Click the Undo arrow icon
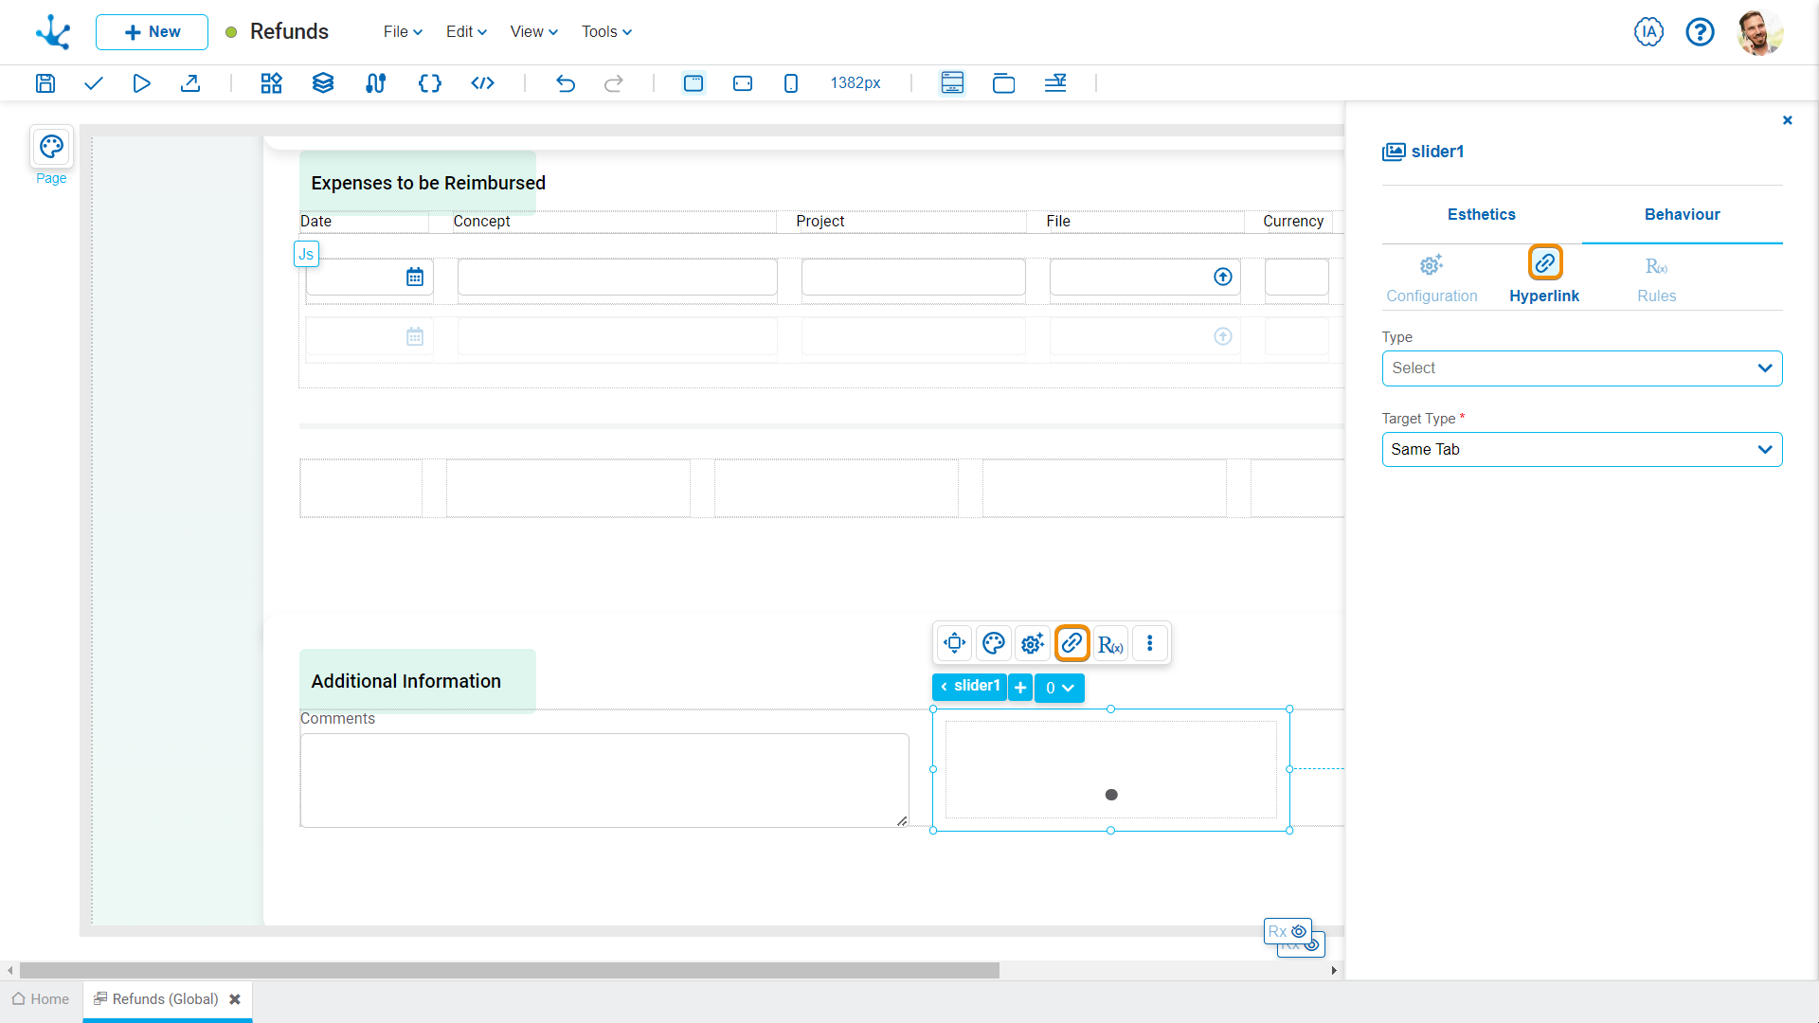The width and height of the screenshot is (1819, 1023). click(566, 83)
